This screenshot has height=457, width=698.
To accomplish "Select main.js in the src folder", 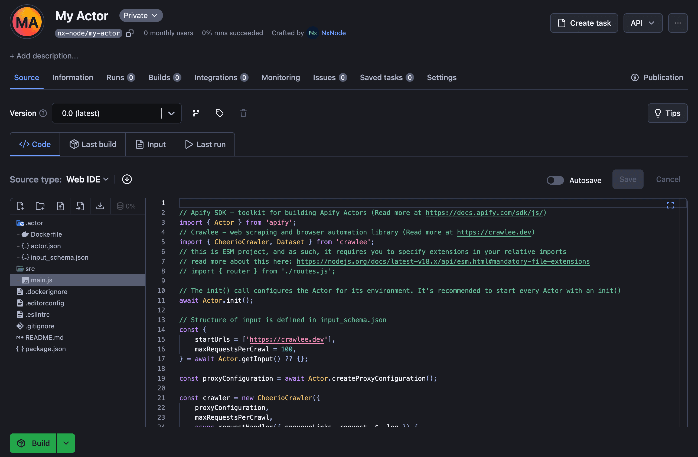I will tap(42, 280).
